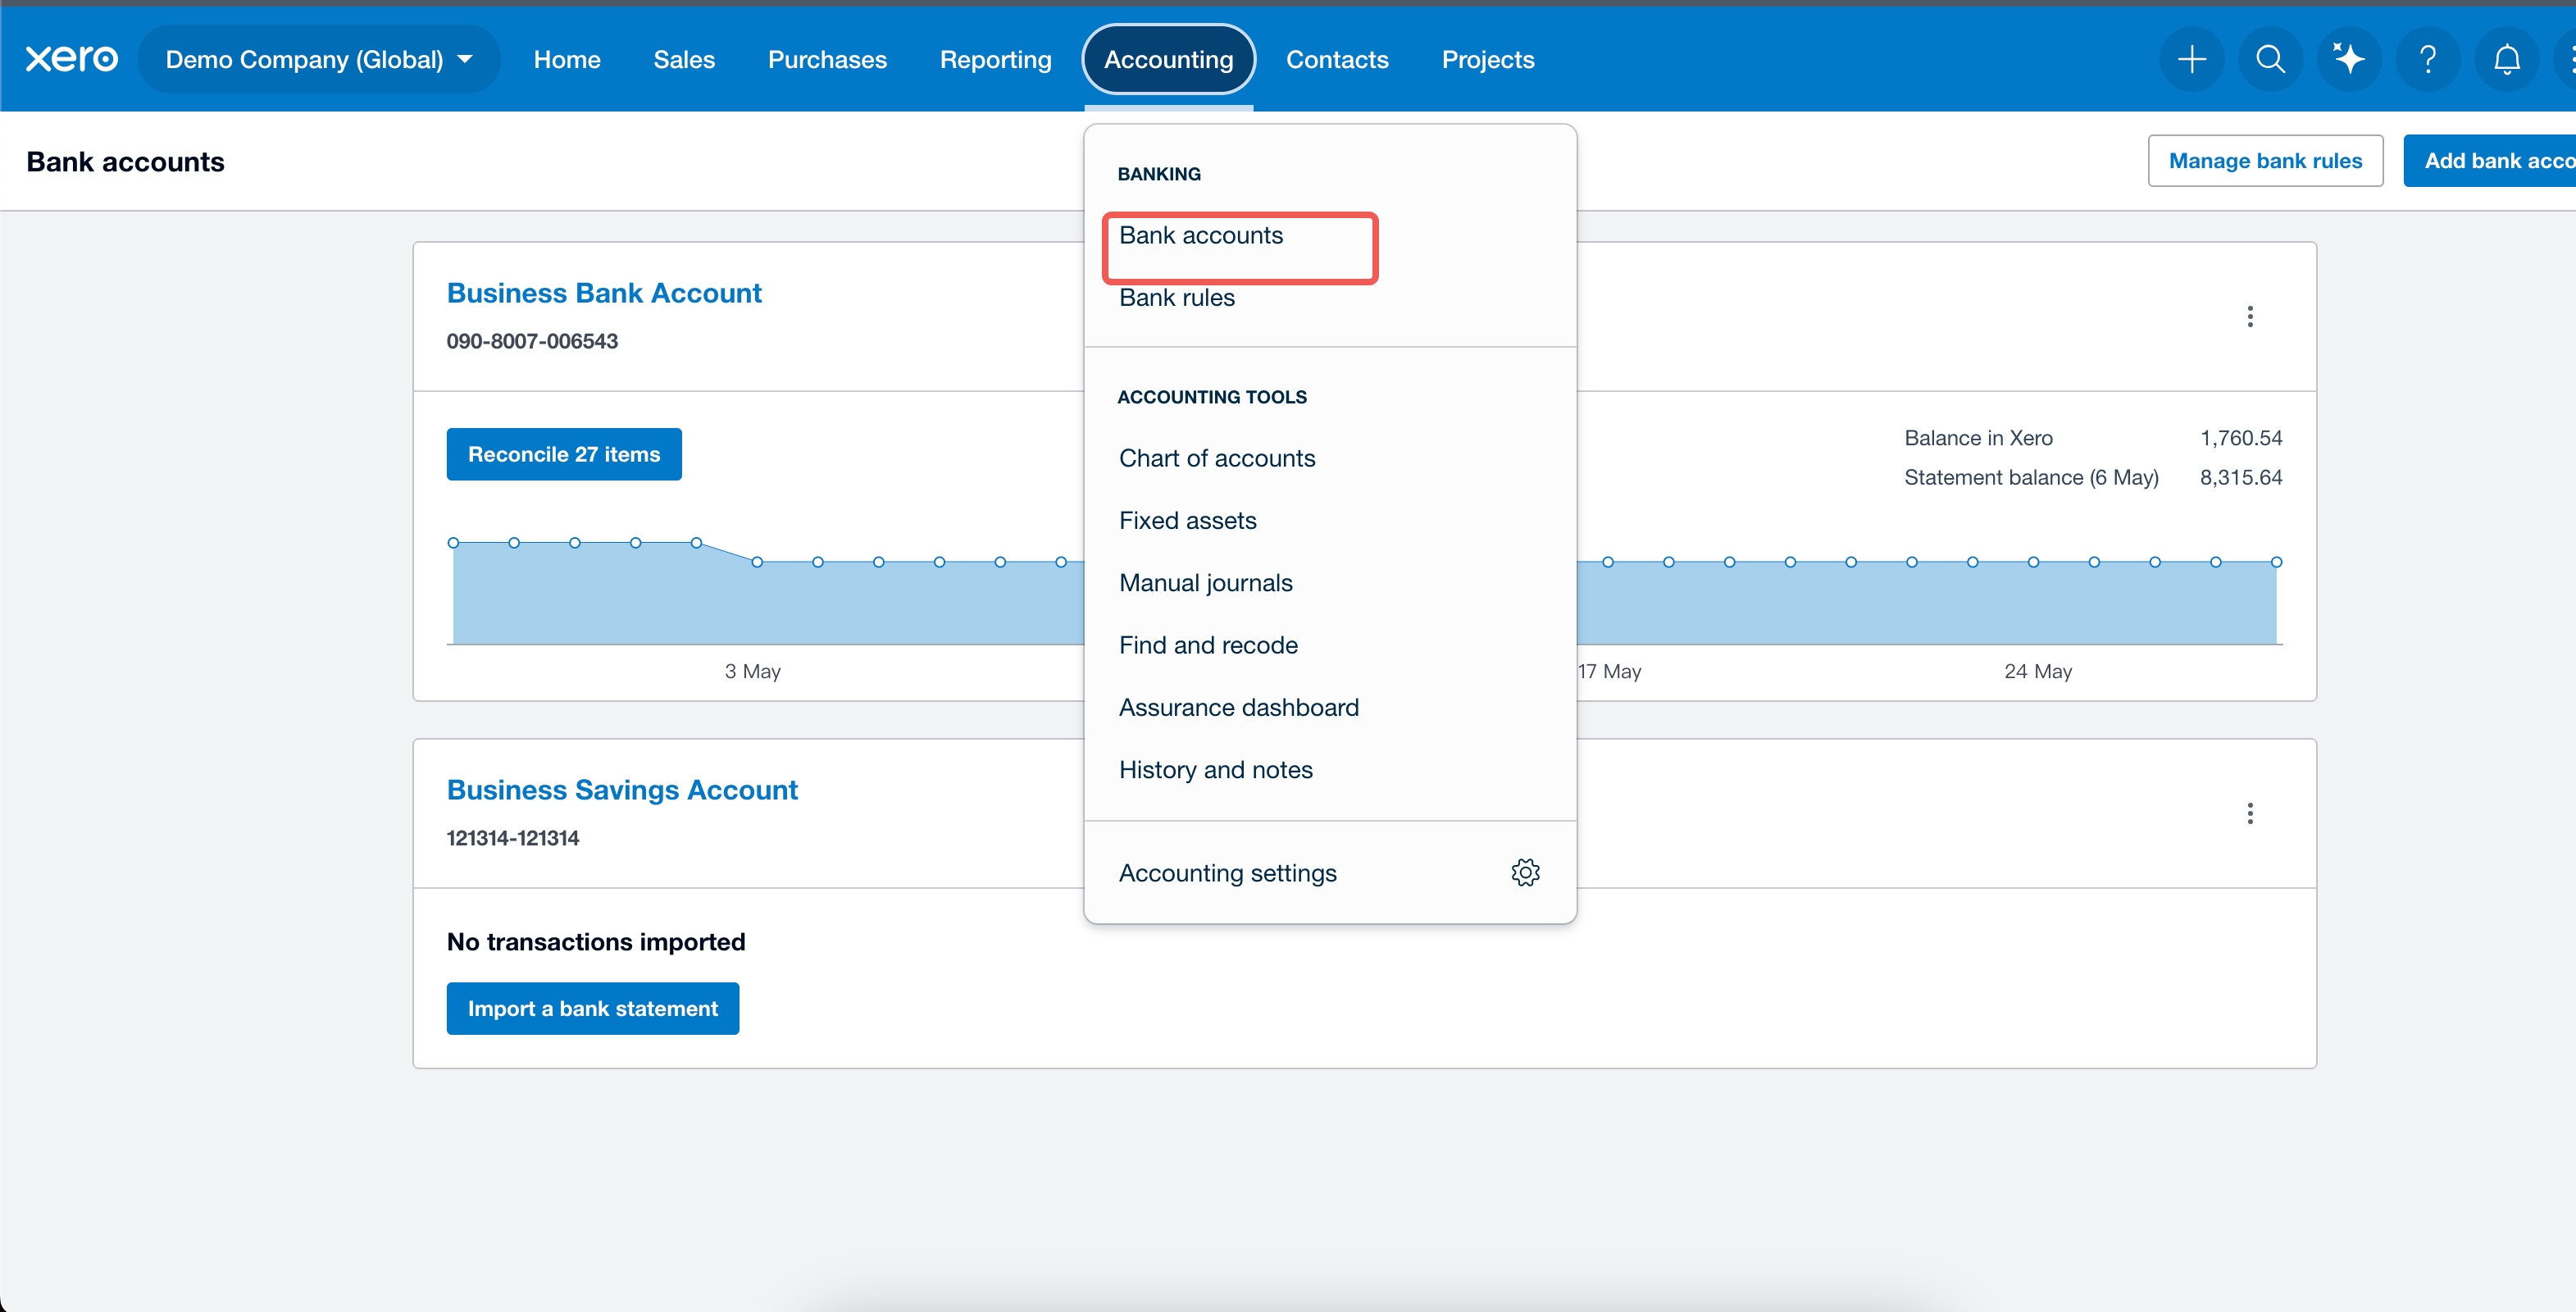
Task: Click the Balance in Xero label
Action: tap(1978, 438)
